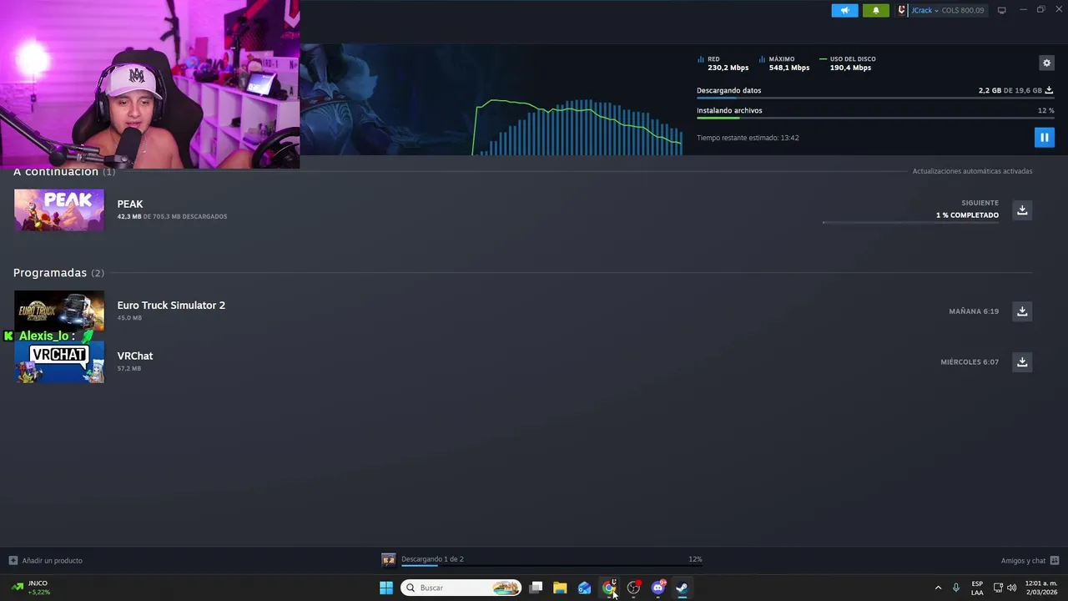Select the PEAK title text
The image size is (1068, 601).
(130, 204)
